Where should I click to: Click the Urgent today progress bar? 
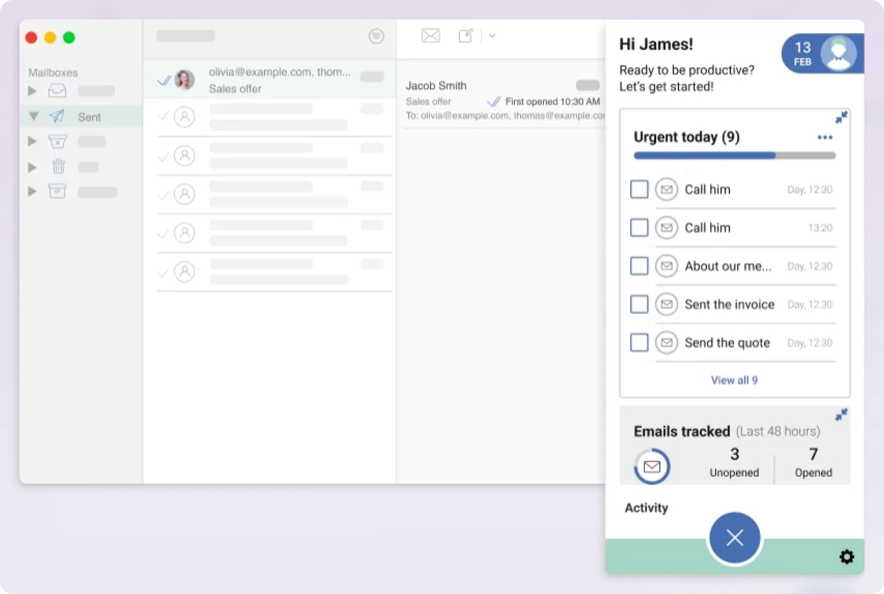pyautogui.click(x=734, y=155)
